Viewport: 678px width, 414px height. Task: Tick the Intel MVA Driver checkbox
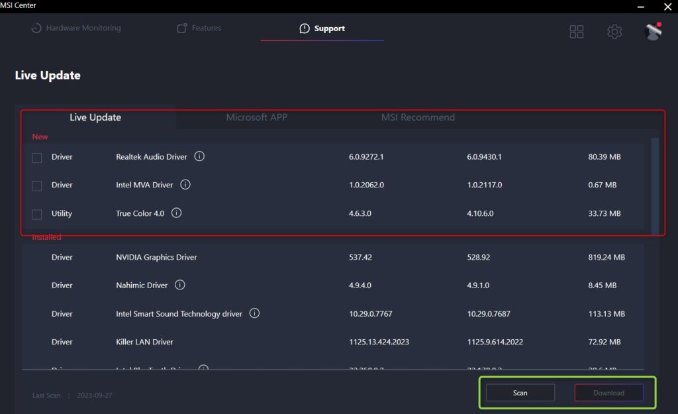tap(37, 186)
